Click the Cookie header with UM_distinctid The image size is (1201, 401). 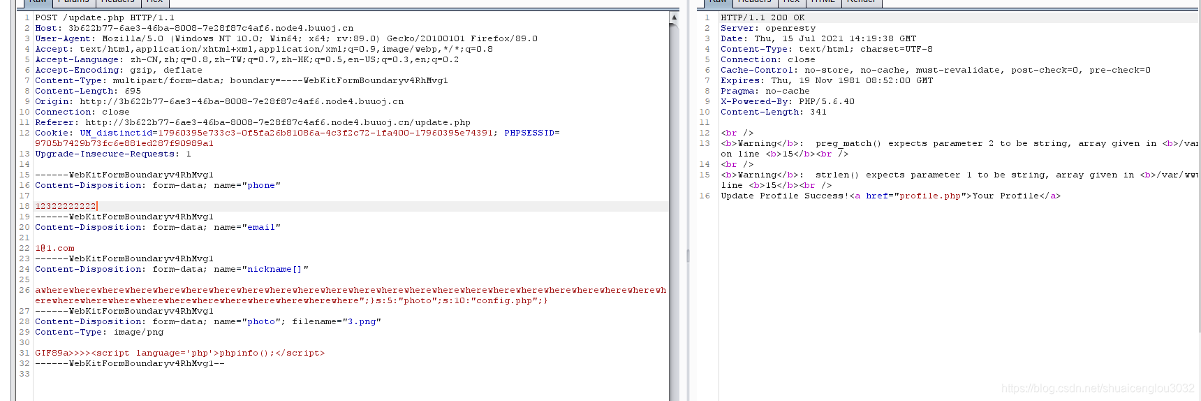coord(297,133)
